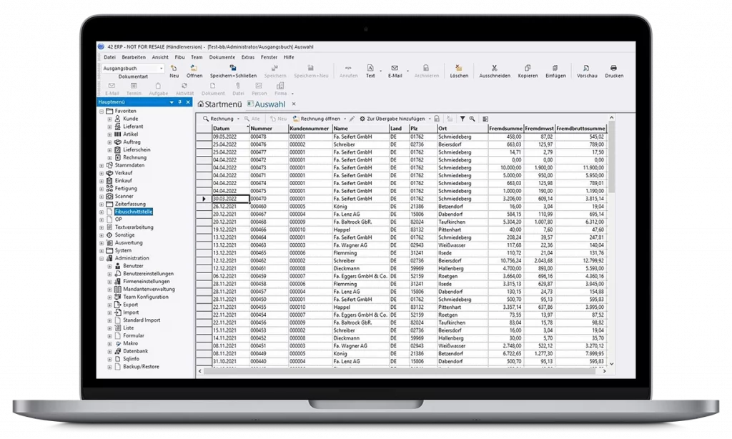Collapse the Administration tree node

pos(102,258)
